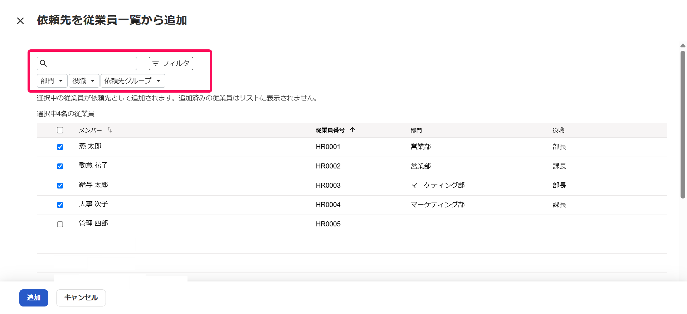Expand the 部門 dropdown
The image size is (687, 314).
(x=52, y=81)
